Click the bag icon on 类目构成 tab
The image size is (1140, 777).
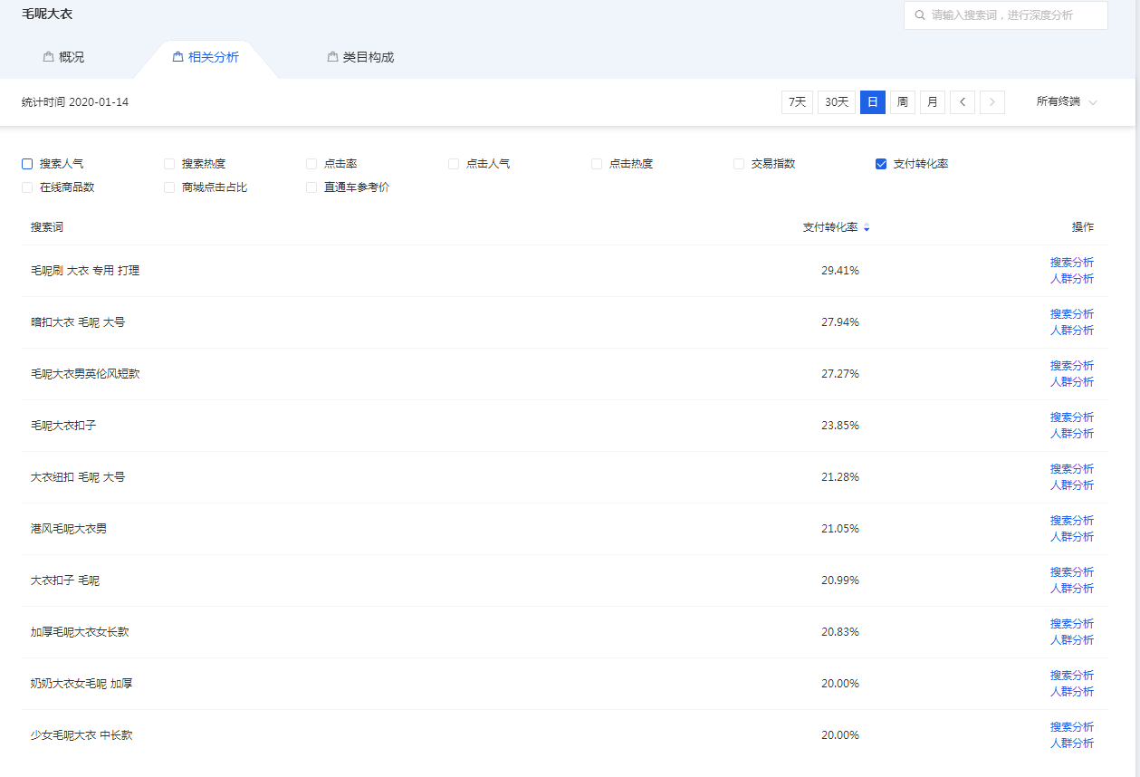tap(332, 57)
